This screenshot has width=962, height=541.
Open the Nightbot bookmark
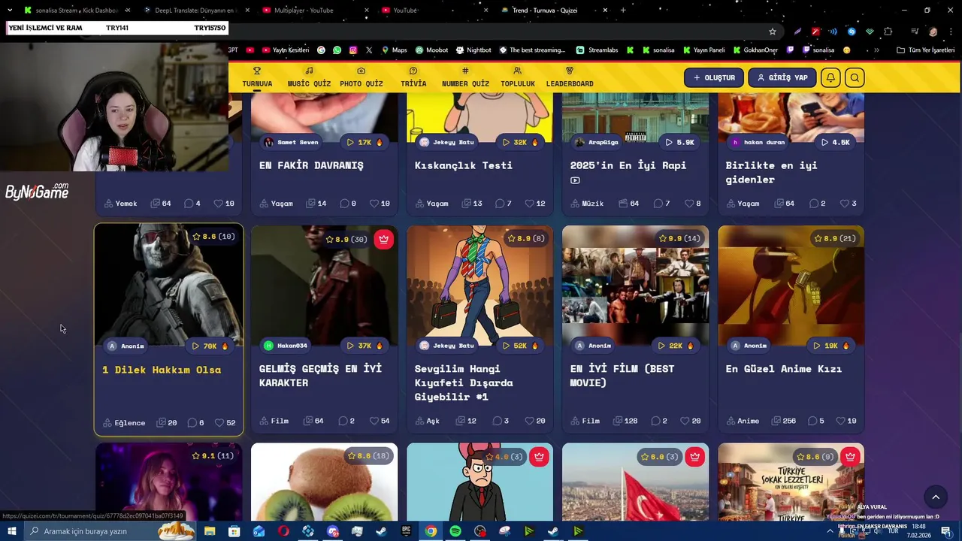pos(473,50)
